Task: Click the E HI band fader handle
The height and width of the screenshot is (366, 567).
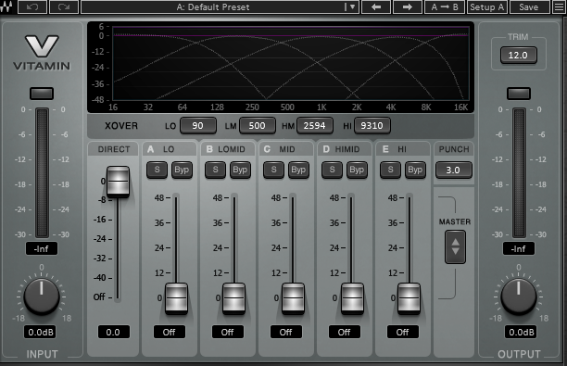Action: [x=409, y=298]
